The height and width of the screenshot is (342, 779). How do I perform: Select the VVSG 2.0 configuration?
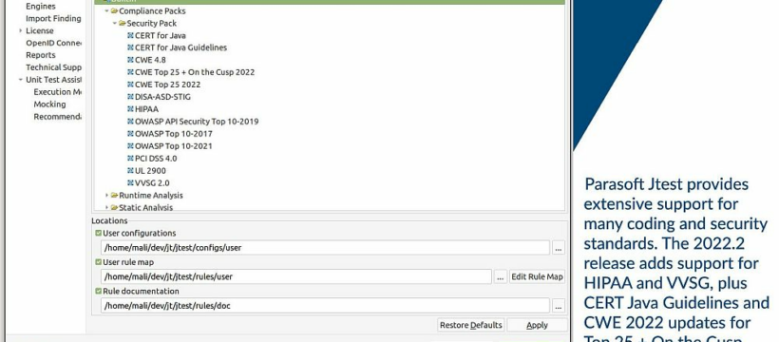[152, 183]
